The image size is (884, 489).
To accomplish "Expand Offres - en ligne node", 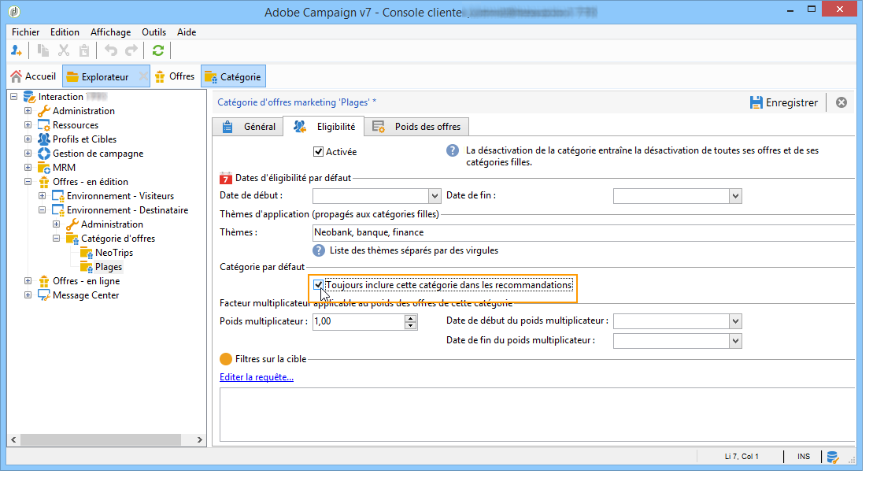I will coord(28,281).
